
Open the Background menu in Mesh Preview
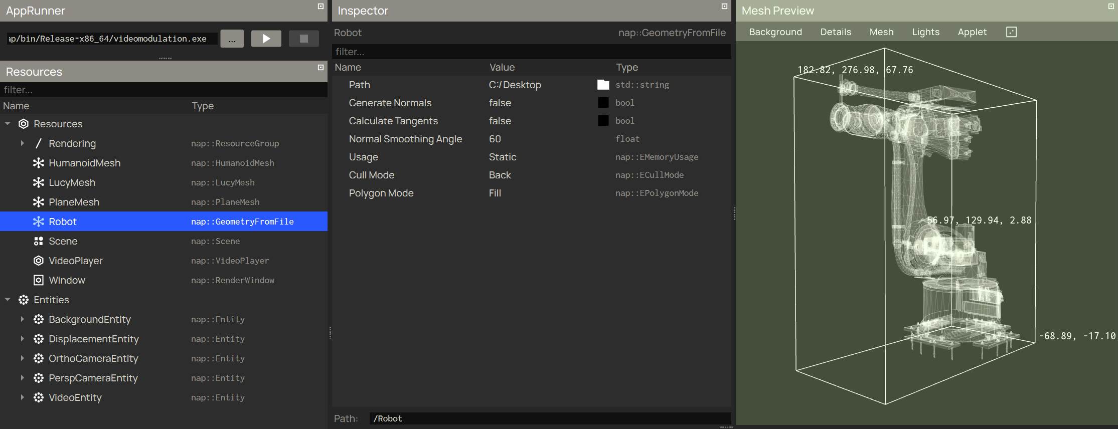(775, 32)
